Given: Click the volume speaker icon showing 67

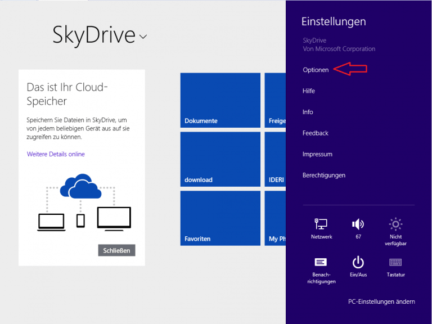Looking at the screenshot, I should (358, 228).
